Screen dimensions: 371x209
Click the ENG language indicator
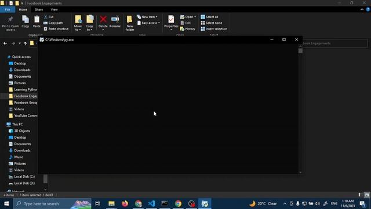click(x=334, y=204)
